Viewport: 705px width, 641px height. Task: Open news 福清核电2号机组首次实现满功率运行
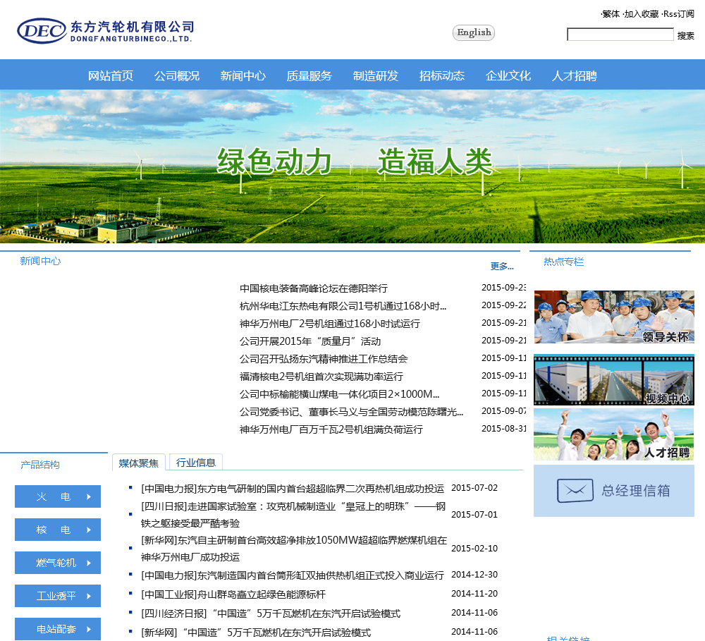point(321,377)
